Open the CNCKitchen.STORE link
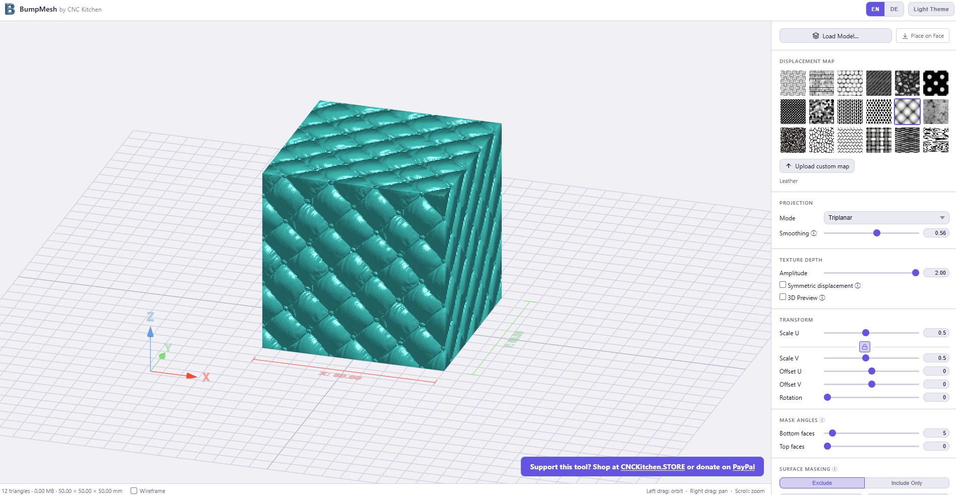 tap(652, 467)
